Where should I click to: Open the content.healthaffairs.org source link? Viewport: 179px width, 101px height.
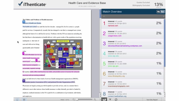[x=117, y=96]
